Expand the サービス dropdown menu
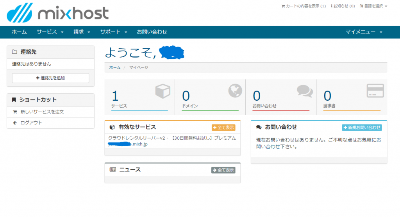 coord(50,32)
